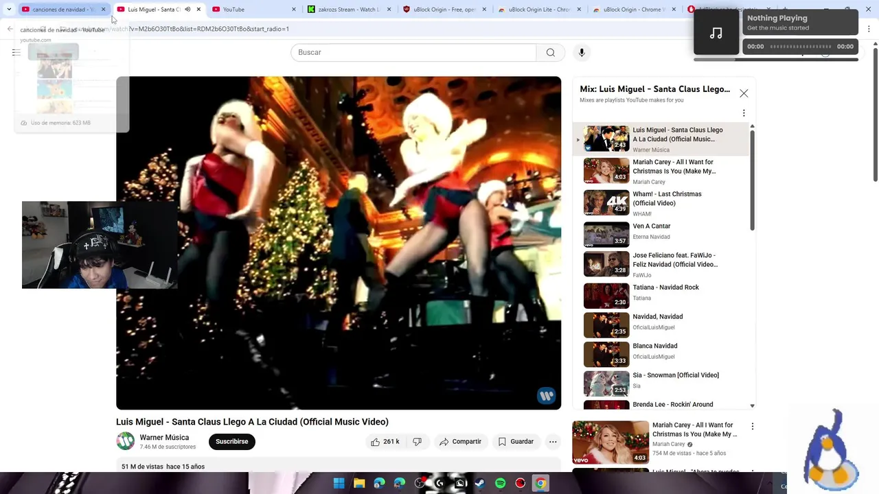Click the webcam overlay window
Screen dimensions: 879x494
(100, 245)
